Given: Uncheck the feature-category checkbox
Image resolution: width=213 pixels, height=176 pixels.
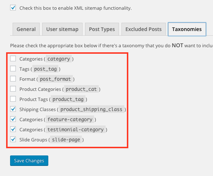Looking at the screenshot, I should tap(13, 119).
